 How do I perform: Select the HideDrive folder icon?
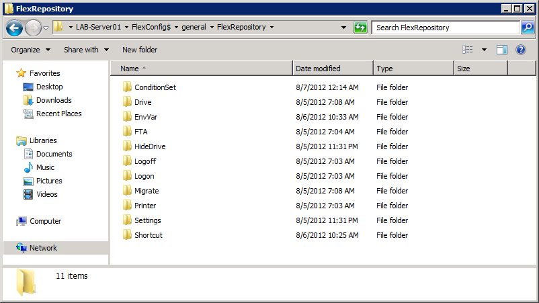127,146
